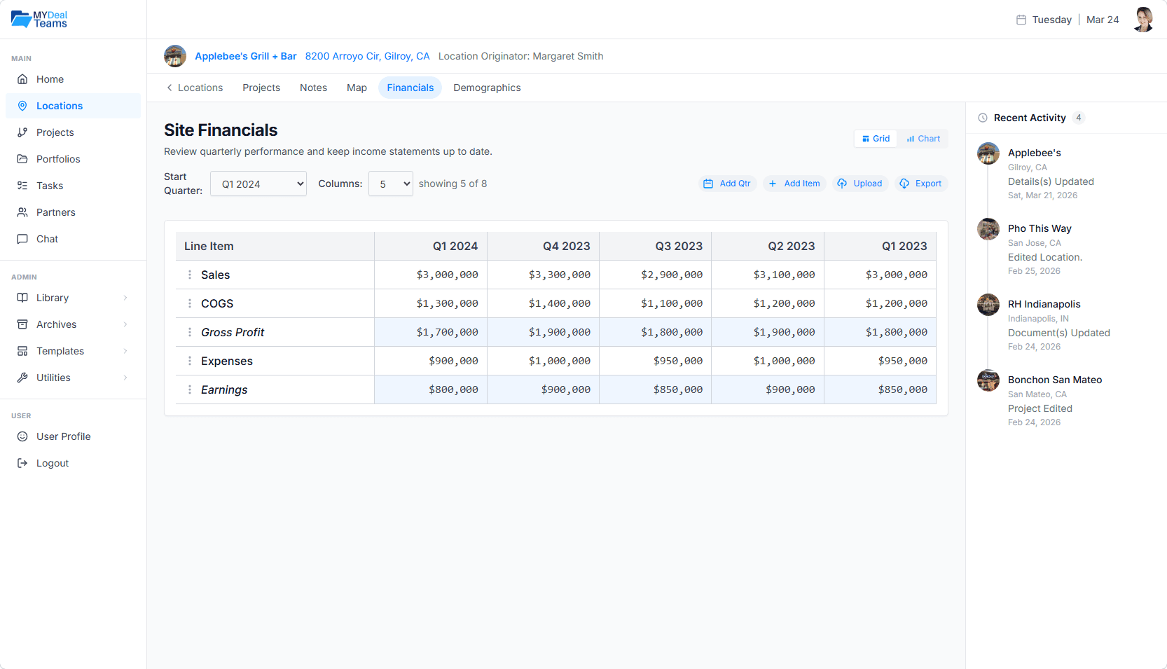Expand the Templates submenu chevron
This screenshot has width=1167, height=669.
pos(125,351)
